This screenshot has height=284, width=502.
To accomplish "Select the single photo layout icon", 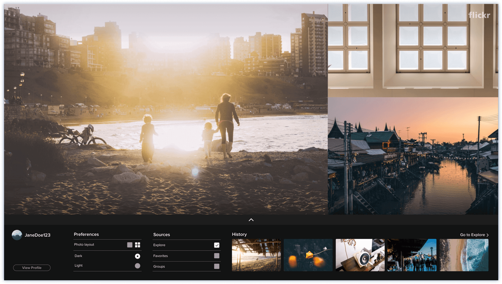I will [130, 245].
